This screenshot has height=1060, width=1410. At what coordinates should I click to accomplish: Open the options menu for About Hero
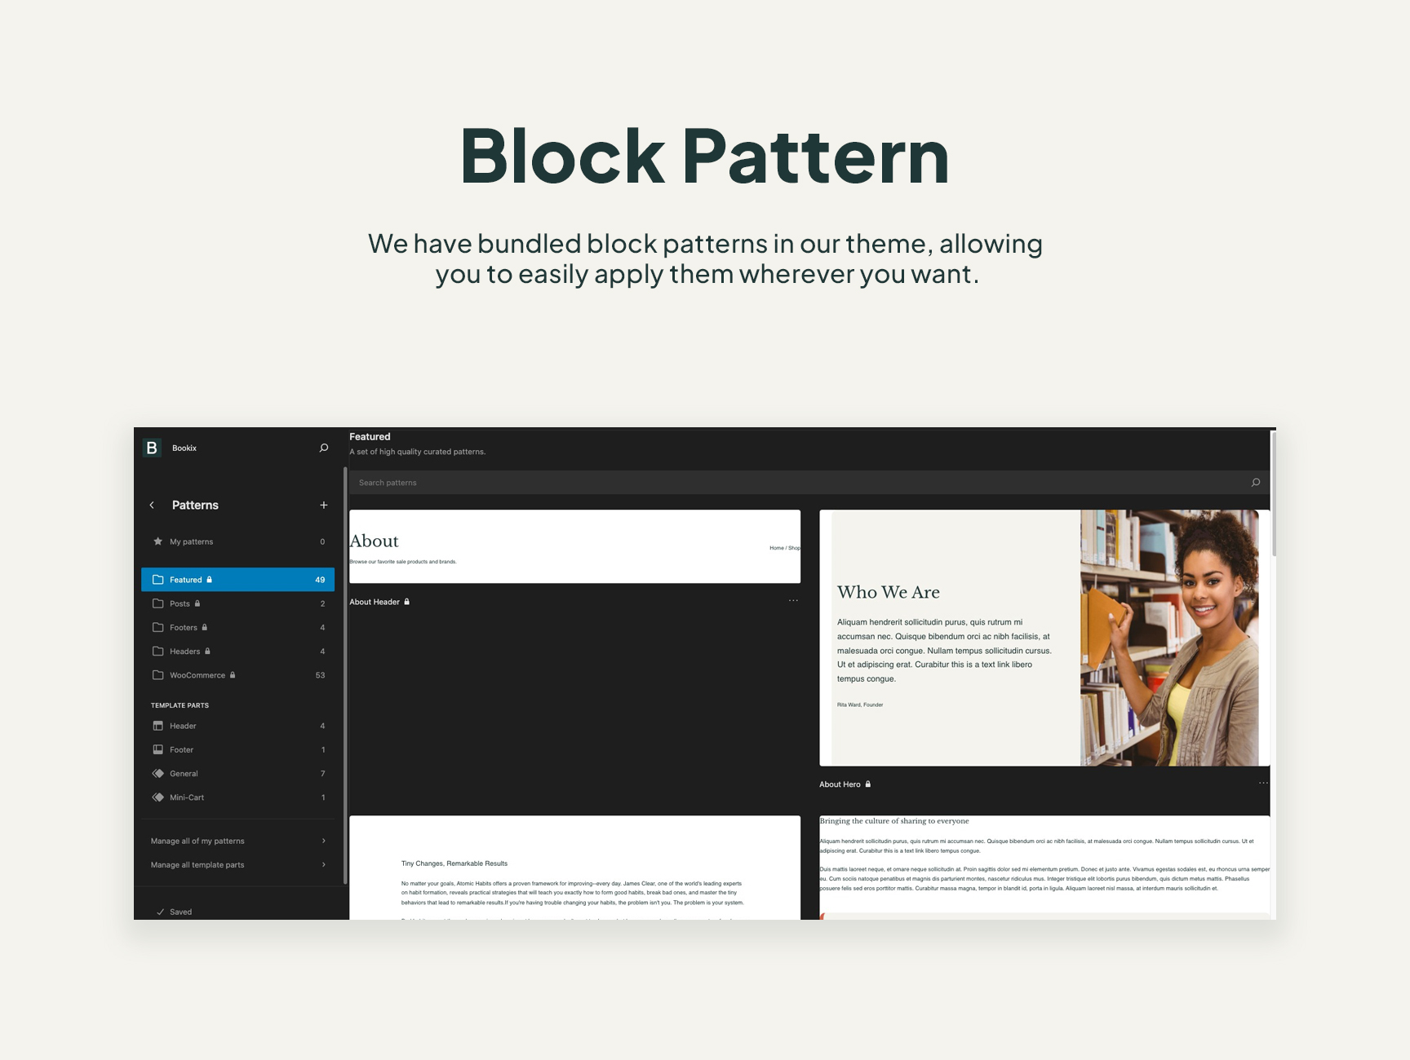[1262, 784]
